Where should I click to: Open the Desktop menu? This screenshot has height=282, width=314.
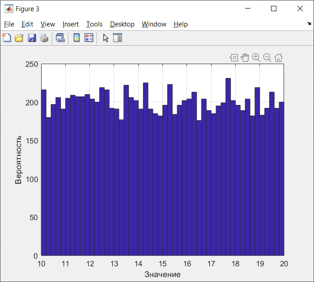(x=122, y=24)
